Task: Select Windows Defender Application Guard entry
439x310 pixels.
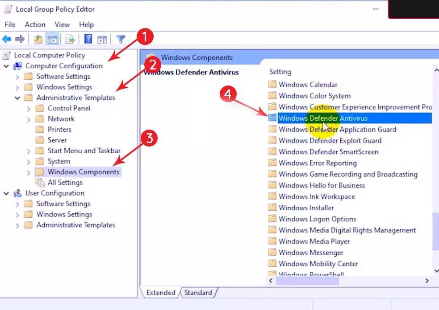Action: [337, 129]
